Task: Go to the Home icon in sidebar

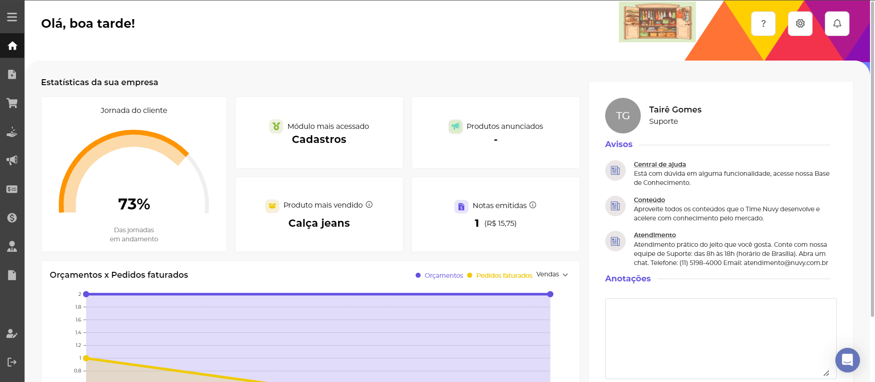Action: click(x=12, y=46)
